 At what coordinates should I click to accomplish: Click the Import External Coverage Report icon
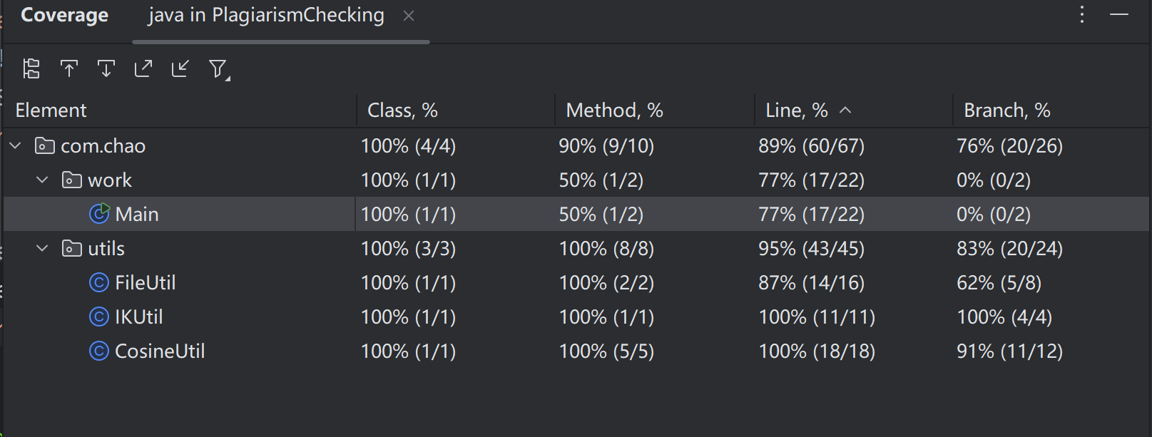click(x=180, y=68)
